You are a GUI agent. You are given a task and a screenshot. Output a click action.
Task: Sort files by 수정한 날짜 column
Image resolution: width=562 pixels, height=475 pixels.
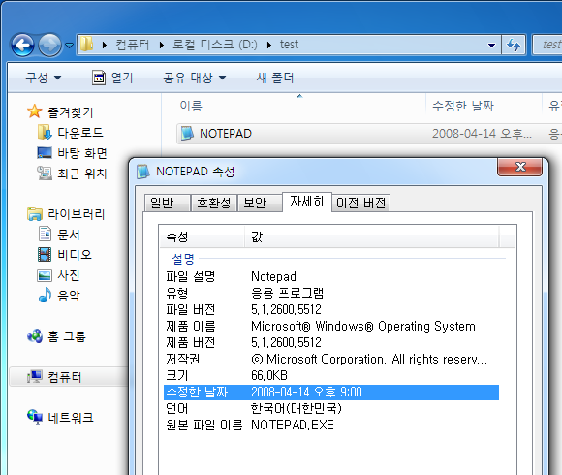click(x=484, y=106)
